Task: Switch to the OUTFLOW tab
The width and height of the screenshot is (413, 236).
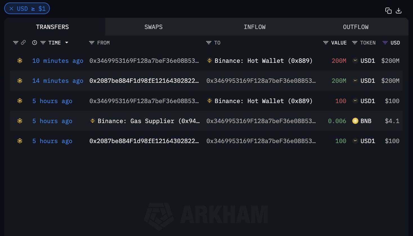Action: [x=356, y=27]
